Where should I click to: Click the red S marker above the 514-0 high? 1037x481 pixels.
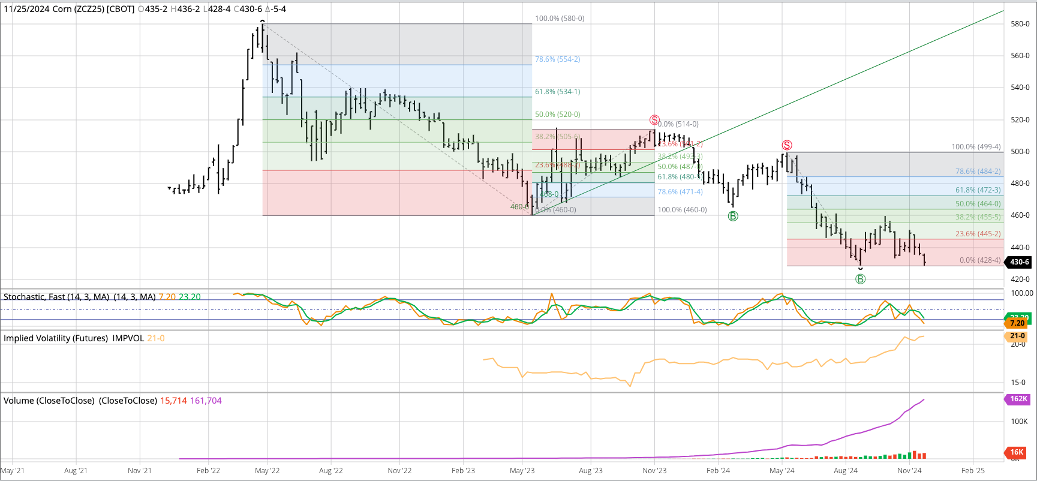click(x=654, y=120)
